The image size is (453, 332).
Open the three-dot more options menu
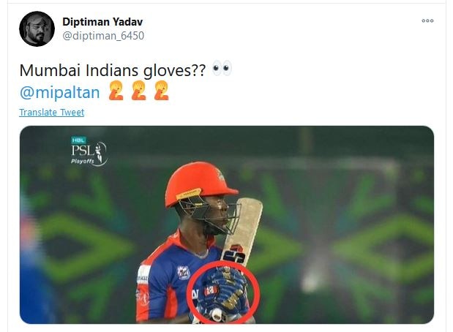427,20
